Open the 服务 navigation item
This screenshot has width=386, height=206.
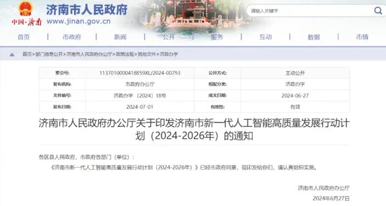[217, 37]
